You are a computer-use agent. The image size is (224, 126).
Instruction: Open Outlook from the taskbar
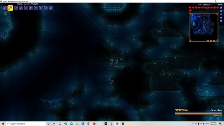pyautogui.click(x=83, y=124)
